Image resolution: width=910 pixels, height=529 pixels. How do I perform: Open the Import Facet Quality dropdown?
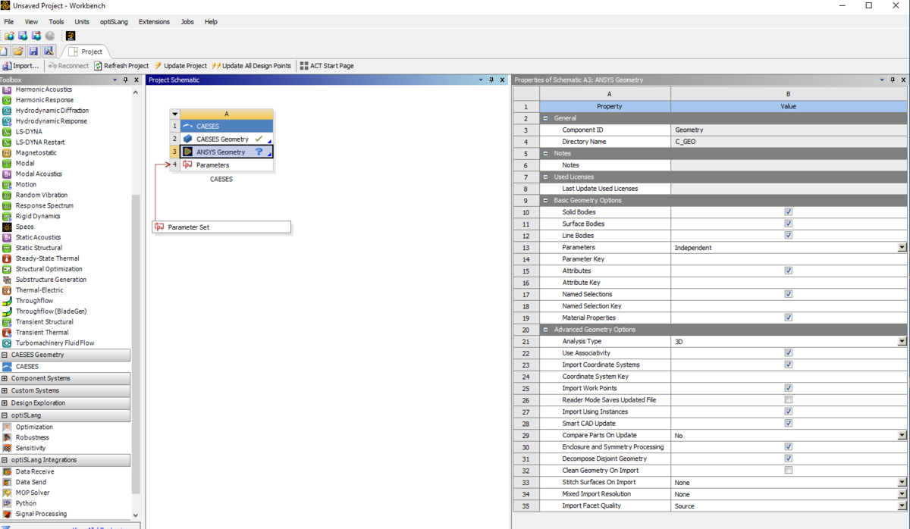[902, 506]
